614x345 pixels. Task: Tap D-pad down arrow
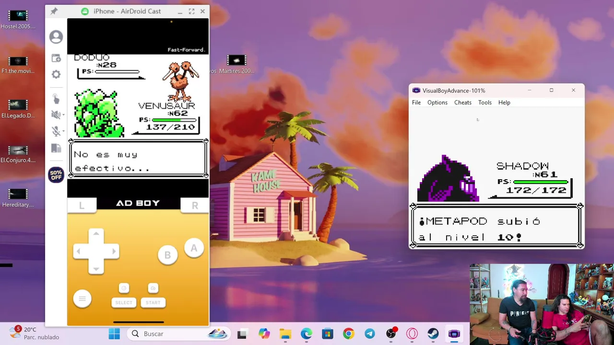point(96,268)
